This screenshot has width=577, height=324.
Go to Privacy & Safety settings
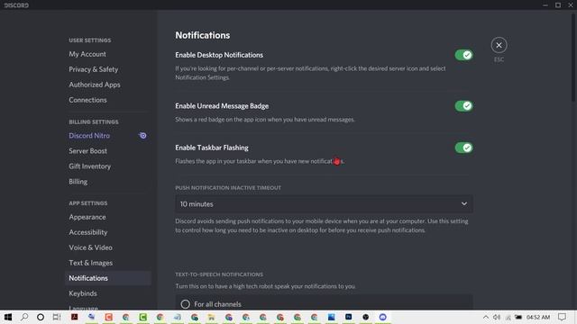94,69
